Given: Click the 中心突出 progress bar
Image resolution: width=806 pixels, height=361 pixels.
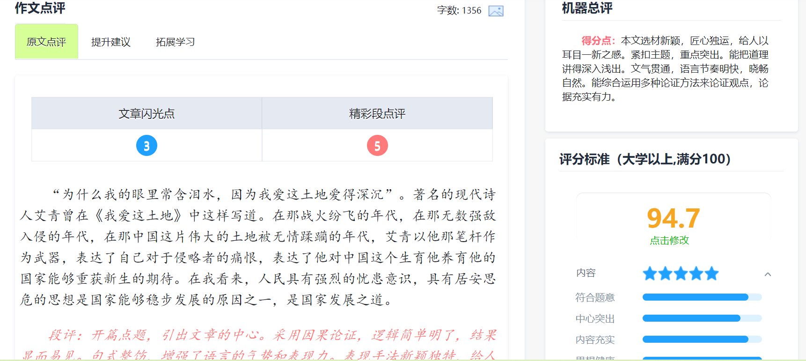Looking at the screenshot, I should (x=702, y=318).
